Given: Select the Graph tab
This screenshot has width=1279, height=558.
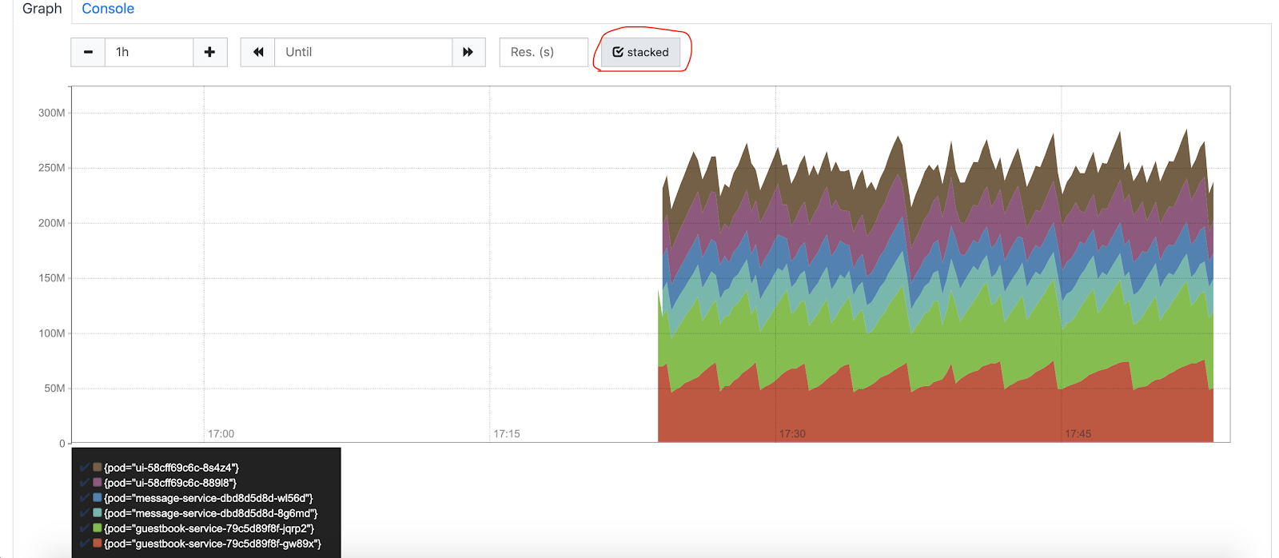Looking at the screenshot, I should pos(42,9).
